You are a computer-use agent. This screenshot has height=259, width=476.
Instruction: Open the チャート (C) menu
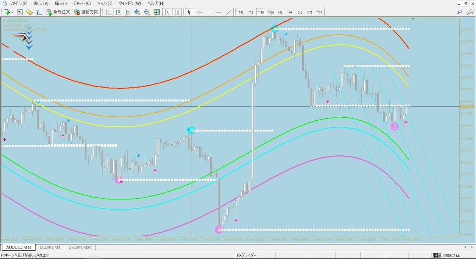(x=82, y=3)
